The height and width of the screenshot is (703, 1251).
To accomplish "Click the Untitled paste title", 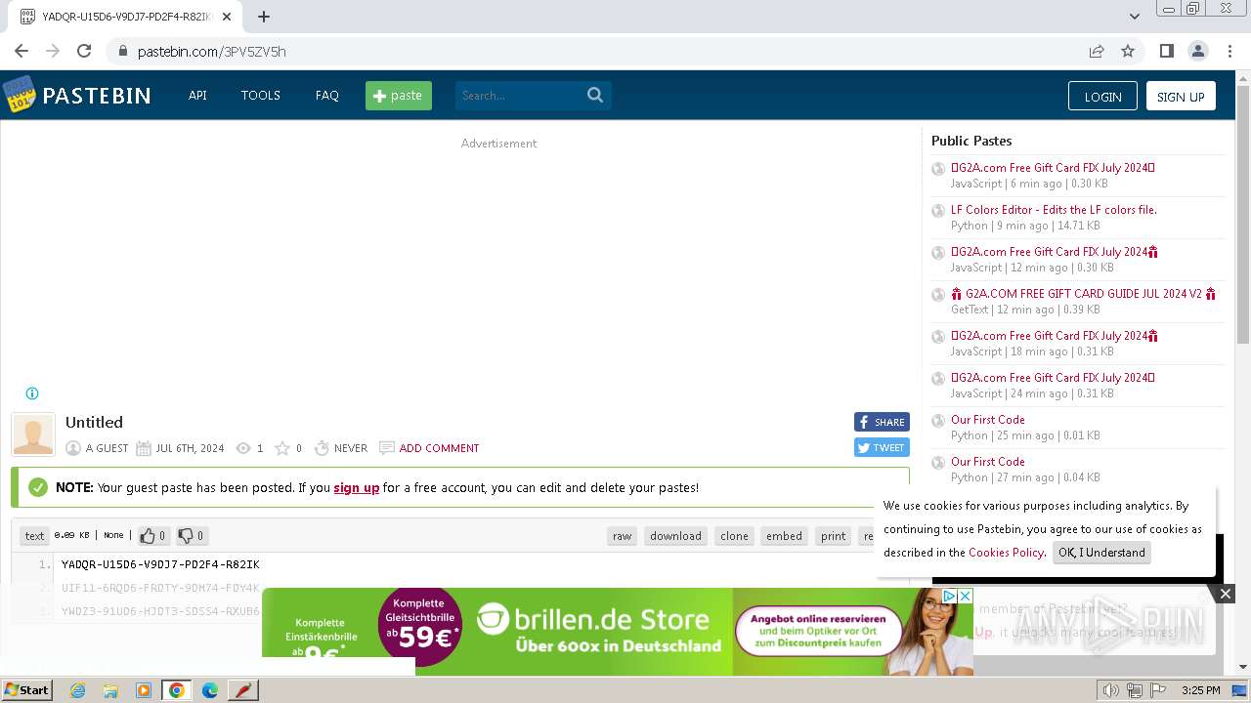I will click(x=94, y=422).
